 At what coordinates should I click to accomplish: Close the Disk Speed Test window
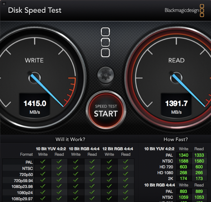[x=4, y=4]
